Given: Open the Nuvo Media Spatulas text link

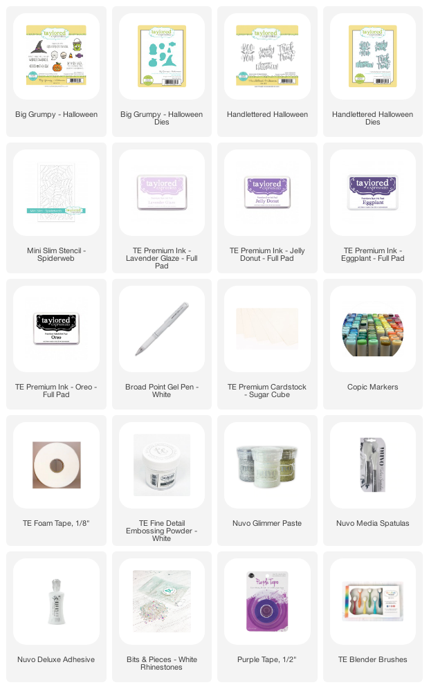Looking at the screenshot, I should [x=372, y=523].
